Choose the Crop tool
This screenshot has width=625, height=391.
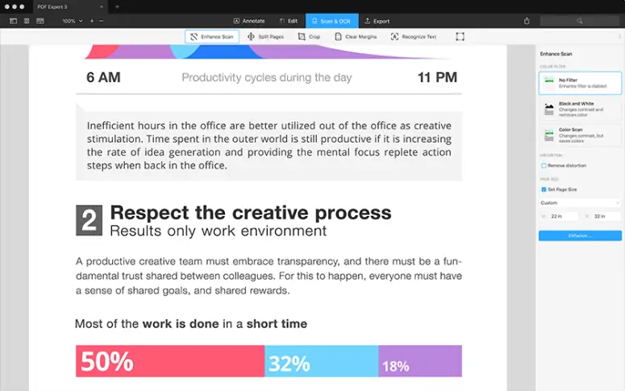[x=309, y=36]
